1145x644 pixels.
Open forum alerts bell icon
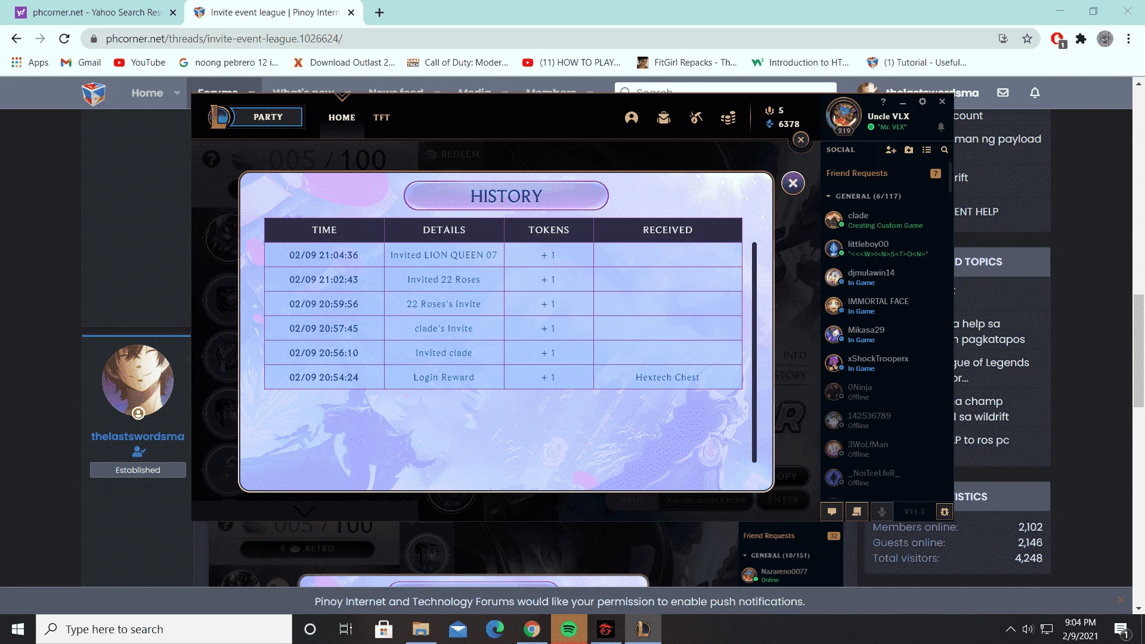pyautogui.click(x=1035, y=92)
